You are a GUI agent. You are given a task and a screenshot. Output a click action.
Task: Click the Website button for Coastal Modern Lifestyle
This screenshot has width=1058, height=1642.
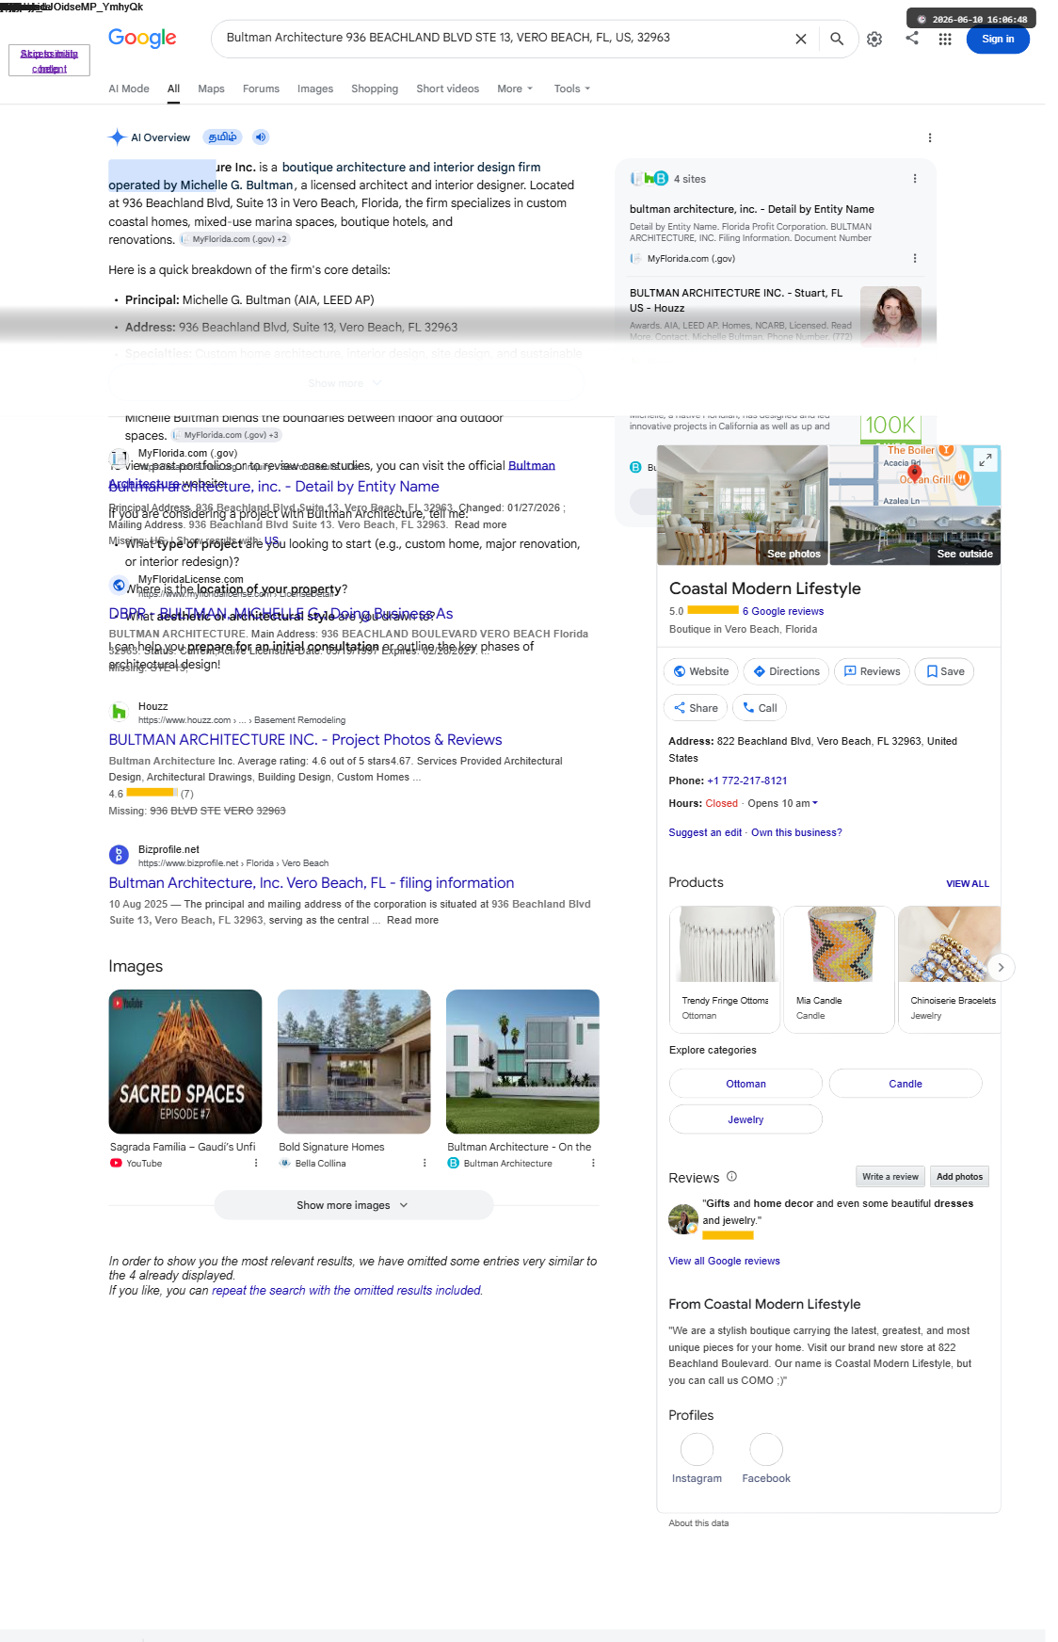701,671
